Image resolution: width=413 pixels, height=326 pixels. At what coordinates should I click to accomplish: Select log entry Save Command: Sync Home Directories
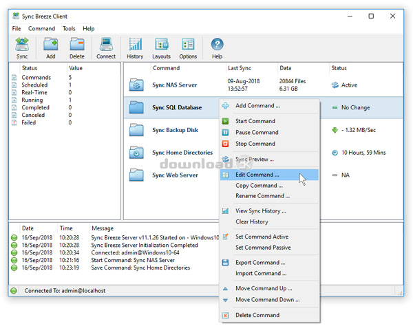pos(140,268)
